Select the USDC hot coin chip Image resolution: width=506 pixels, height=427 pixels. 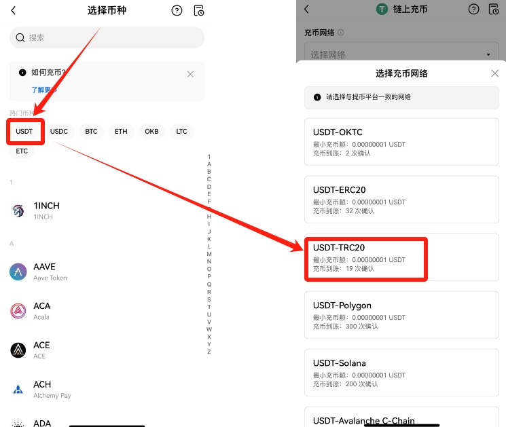click(x=59, y=131)
